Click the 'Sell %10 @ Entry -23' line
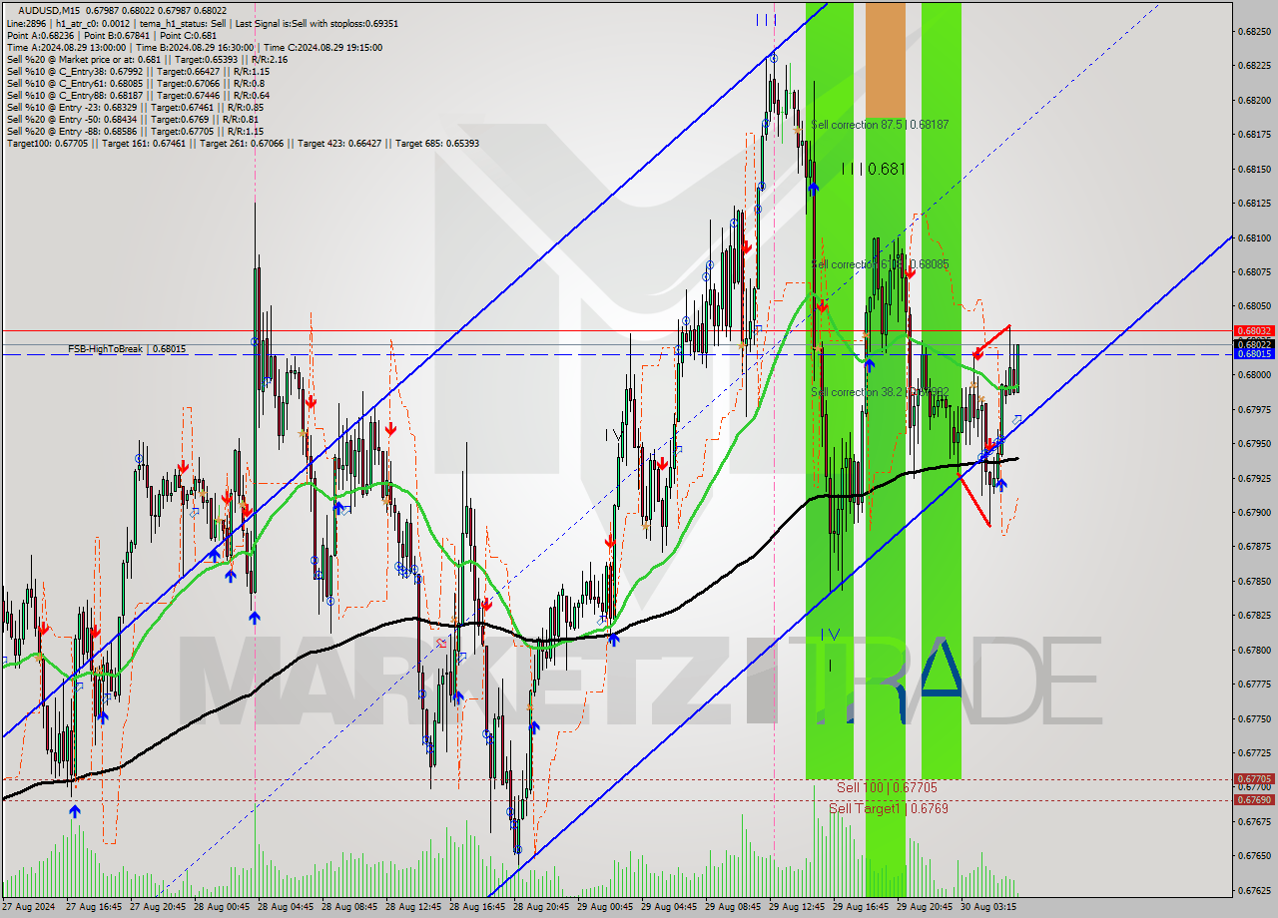Viewport: 1278px width, 918px height. tap(135, 107)
